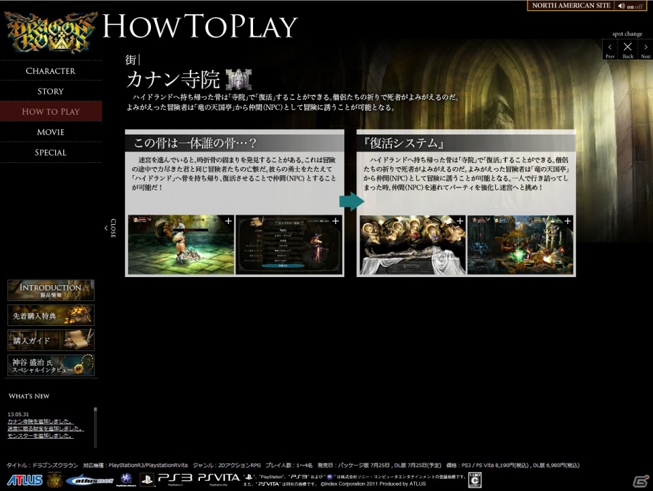Image resolution: width=653 pixels, height=491 pixels.
Task: Click the gold crest logo beside ATLUS
Action: (x=54, y=480)
